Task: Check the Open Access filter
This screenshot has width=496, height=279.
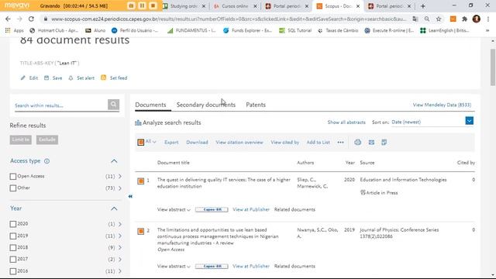Action: (x=13, y=177)
